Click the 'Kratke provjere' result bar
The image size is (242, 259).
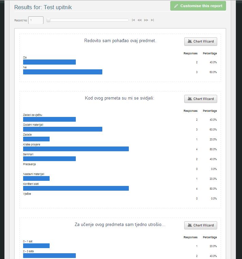point(76,149)
